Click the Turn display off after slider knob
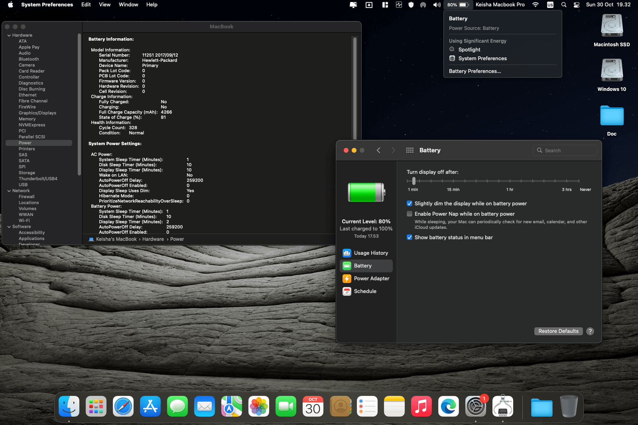Image resolution: width=638 pixels, height=425 pixels. tap(414, 181)
